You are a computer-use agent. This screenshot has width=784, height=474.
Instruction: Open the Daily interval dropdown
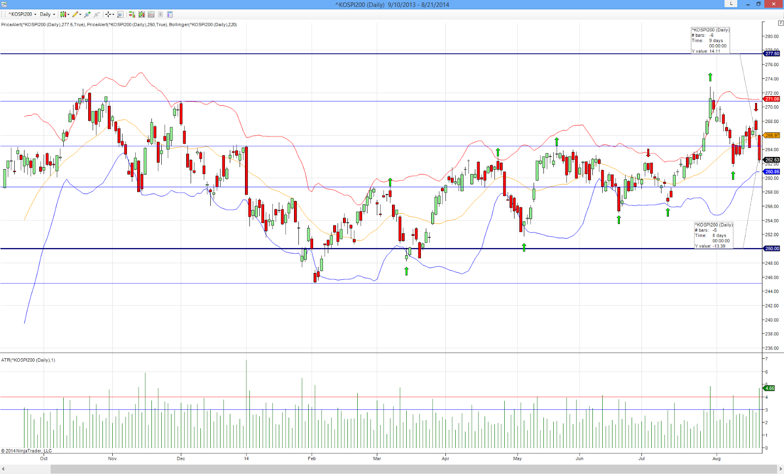(48, 14)
